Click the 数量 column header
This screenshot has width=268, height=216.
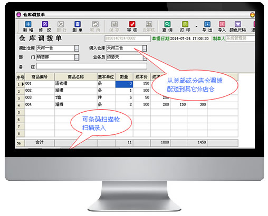click(x=124, y=77)
